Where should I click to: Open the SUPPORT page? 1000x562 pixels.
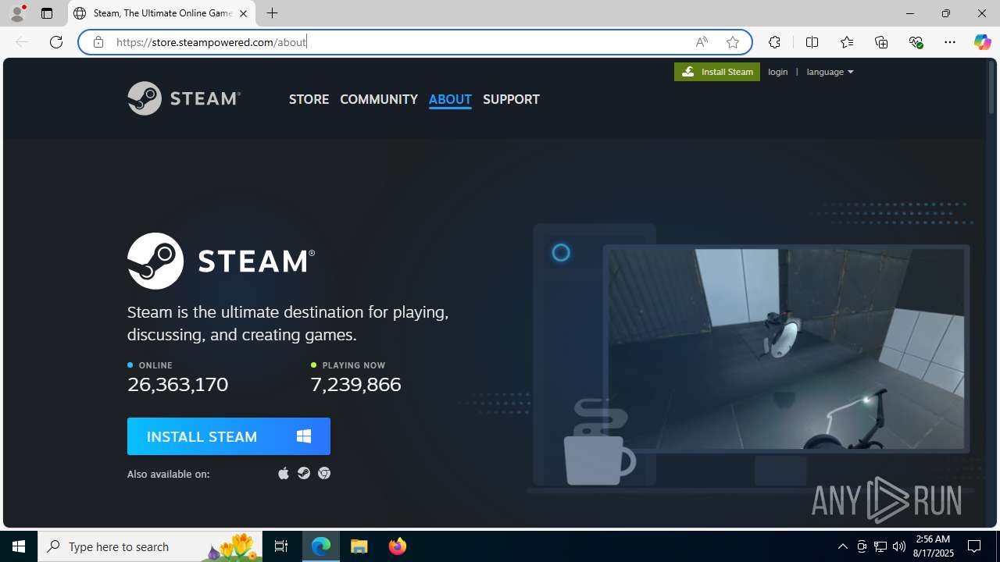[x=511, y=99]
